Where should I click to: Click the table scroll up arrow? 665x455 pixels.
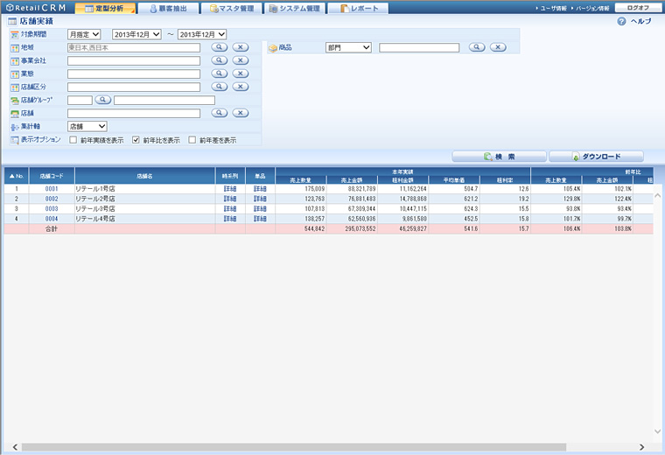tap(657, 195)
